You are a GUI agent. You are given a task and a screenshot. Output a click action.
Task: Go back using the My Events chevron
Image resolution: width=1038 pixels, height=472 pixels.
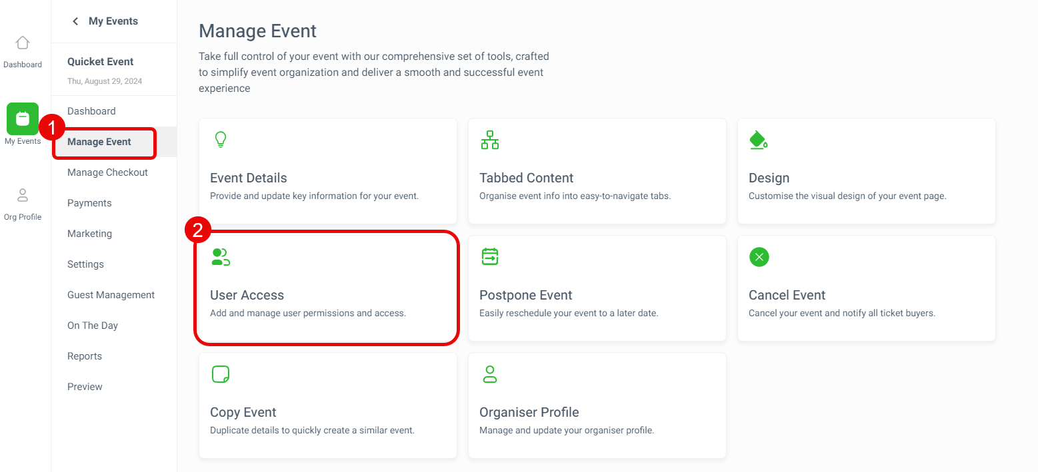click(75, 21)
